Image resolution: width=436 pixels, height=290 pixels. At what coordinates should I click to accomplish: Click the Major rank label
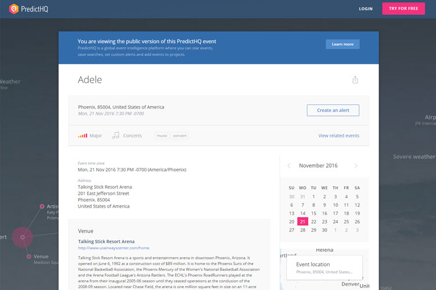(96, 136)
